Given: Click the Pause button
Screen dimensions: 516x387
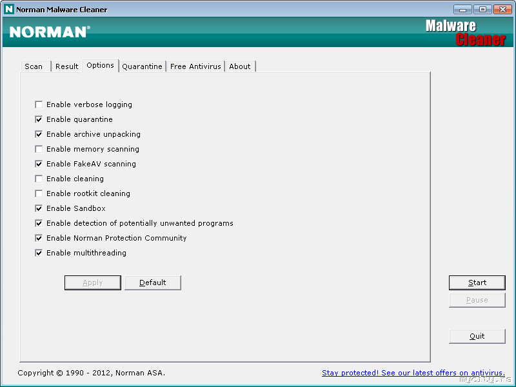Looking at the screenshot, I should 477,300.
